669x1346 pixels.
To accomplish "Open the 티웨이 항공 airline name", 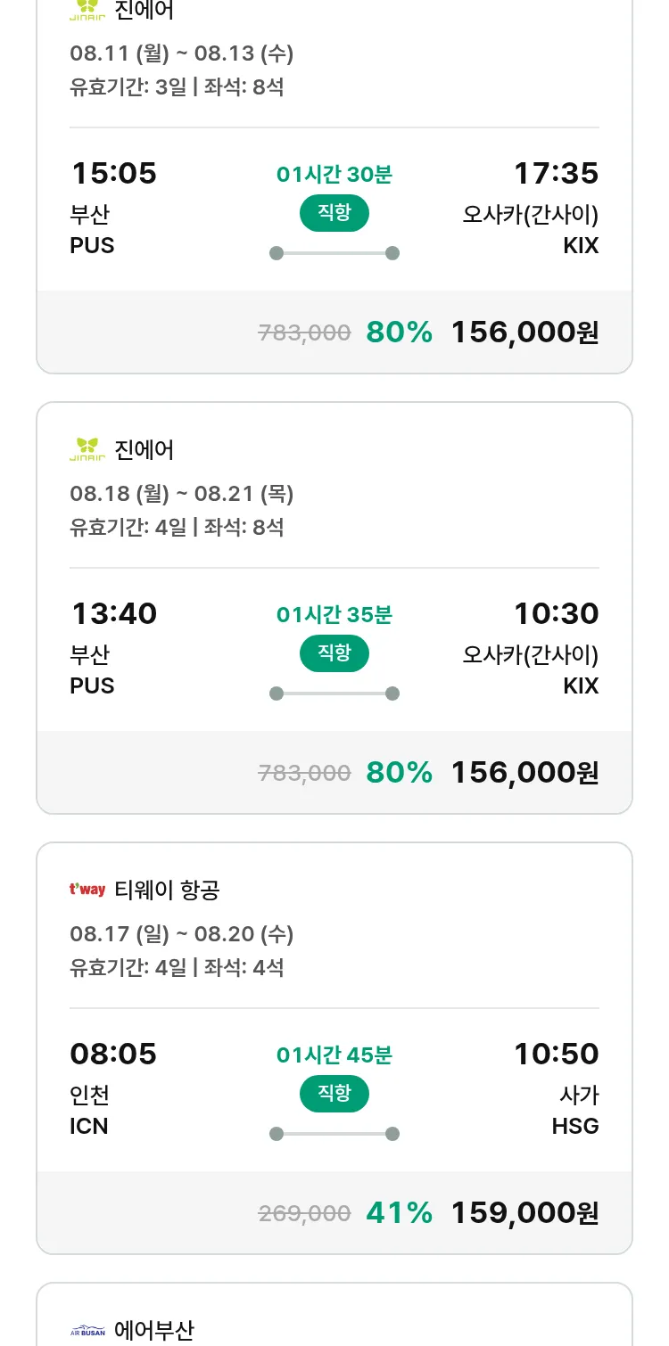I will [168, 890].
